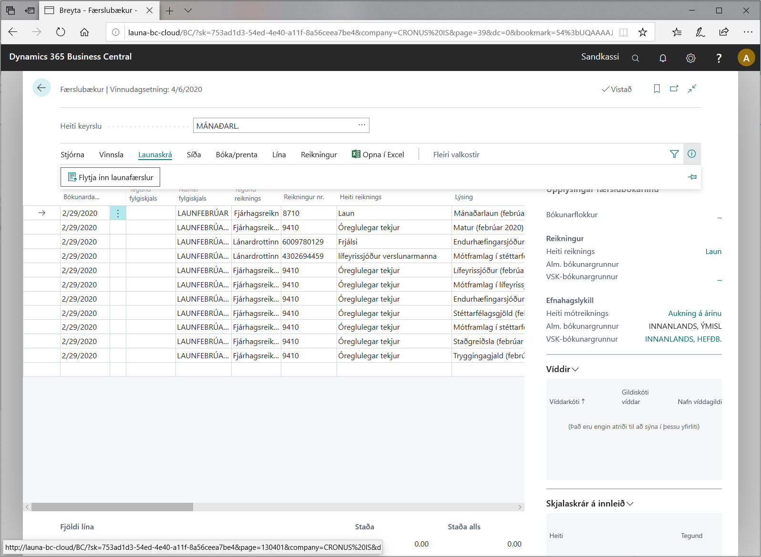The height and width of the screenshot is (557, 761).
Task: Click Flytja inn launafærslur button
Action: pos(111,177)
